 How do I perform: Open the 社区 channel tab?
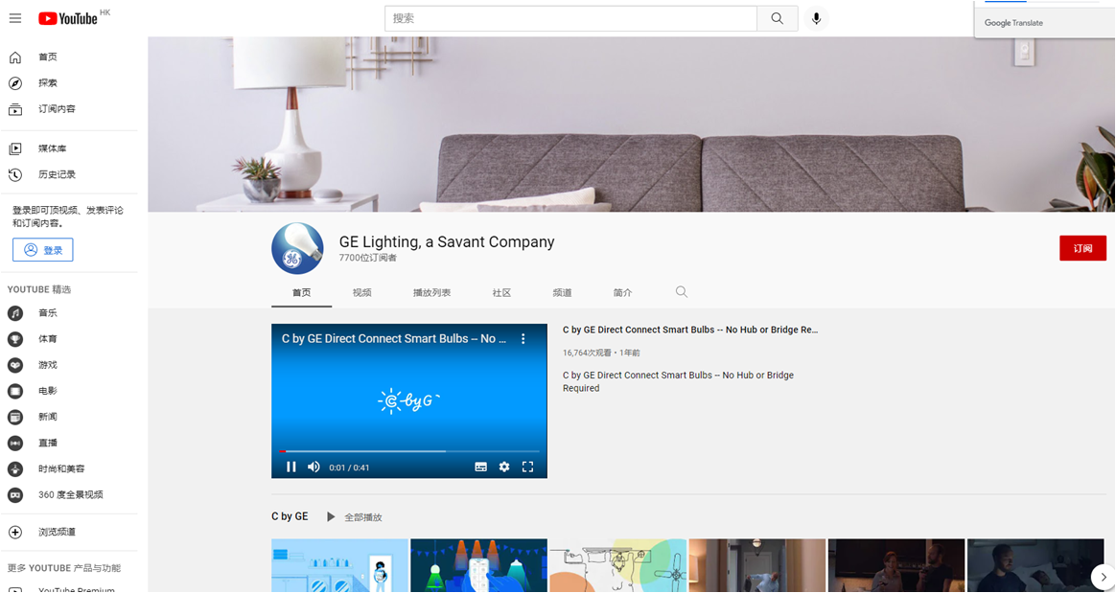coord(501,293)
